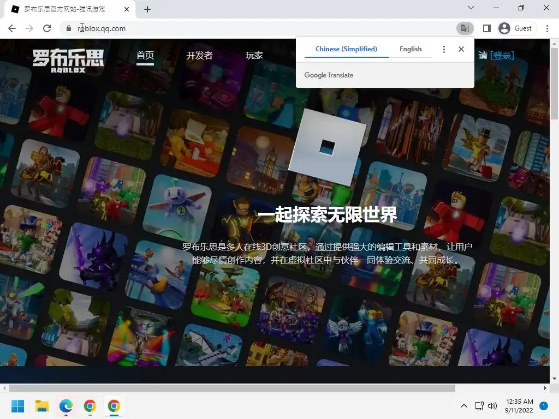559x419 pixels.
Task: Show hidden system tray icons
Action: click(464, 406)
